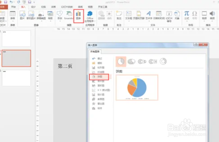Viewport: 219px width, 142px height.
Task: Click the All Charts (所有图表) dialog tab
Action: [x=95, y=52]
